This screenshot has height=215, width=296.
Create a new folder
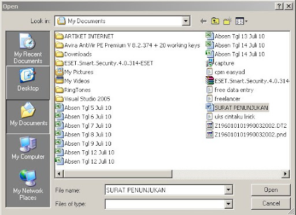point(227,21)
